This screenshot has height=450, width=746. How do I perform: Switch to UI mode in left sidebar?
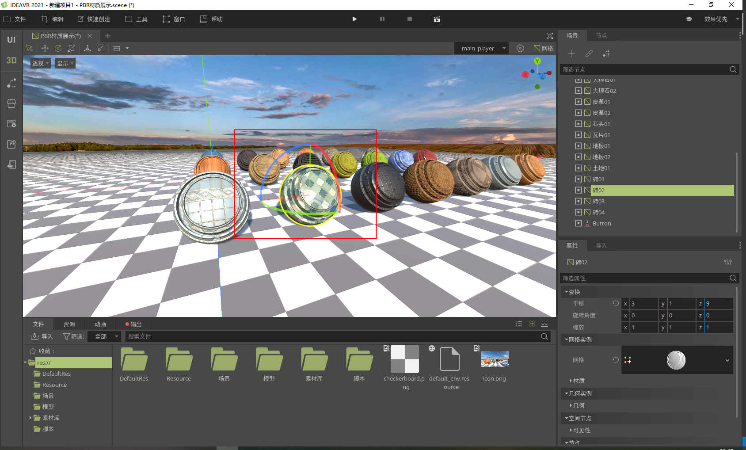pos(11,40)
